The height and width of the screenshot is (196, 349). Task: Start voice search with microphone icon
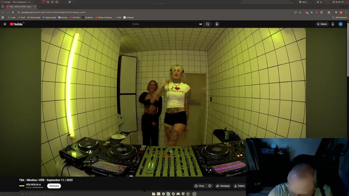point(217,24)
